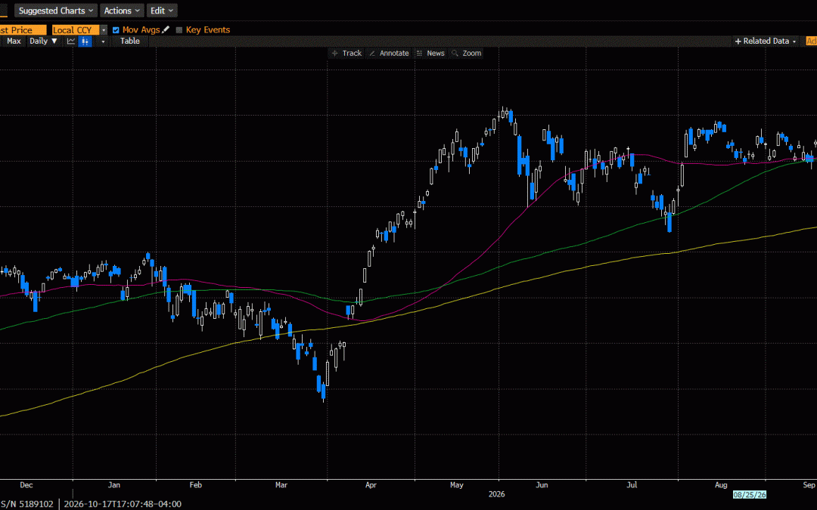Click the Mov Avgs label

tap(141, 30)
